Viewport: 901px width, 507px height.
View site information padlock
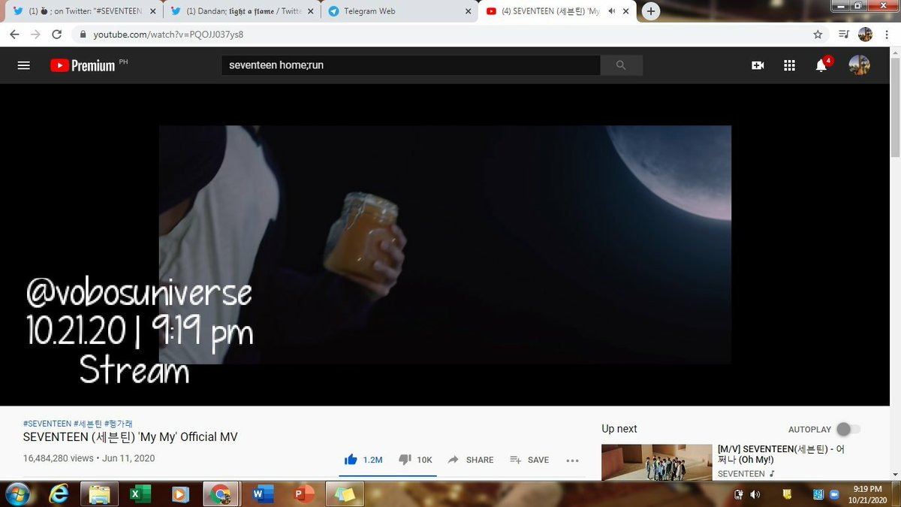click(83, 34)
